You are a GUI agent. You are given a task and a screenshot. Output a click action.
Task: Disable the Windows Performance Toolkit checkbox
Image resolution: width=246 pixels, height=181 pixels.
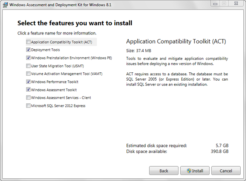point(28,82)
